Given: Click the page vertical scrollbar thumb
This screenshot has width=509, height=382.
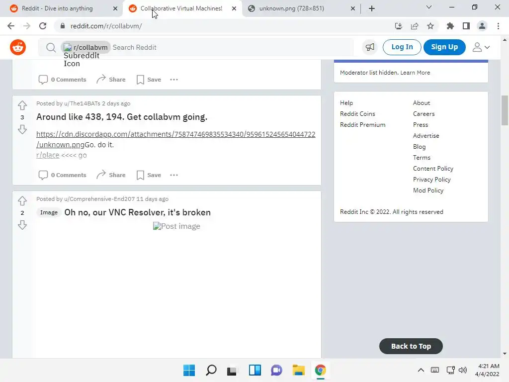Looking at the screenshot, I should coord(505,110).
